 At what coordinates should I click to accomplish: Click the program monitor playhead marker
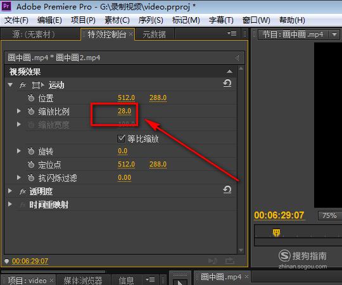(x=276, y=232)
